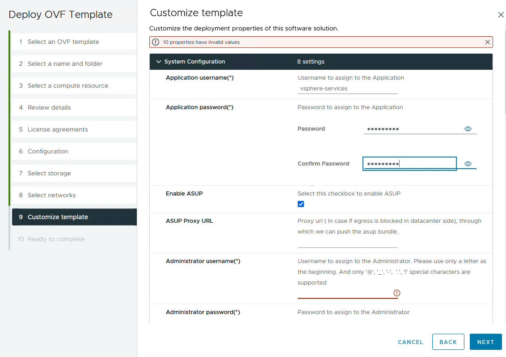Screen dimensions: 506x357
Task: Go to Select an OVF template step
Action: click(63, 42)
